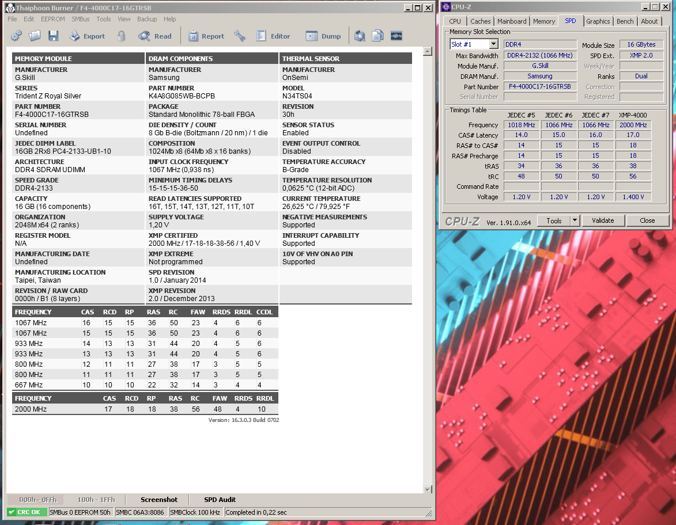The width and height of the screenshot is (676, 525).
Task: Click the CPU-Z title bar icon
Action: coord(446,7)
